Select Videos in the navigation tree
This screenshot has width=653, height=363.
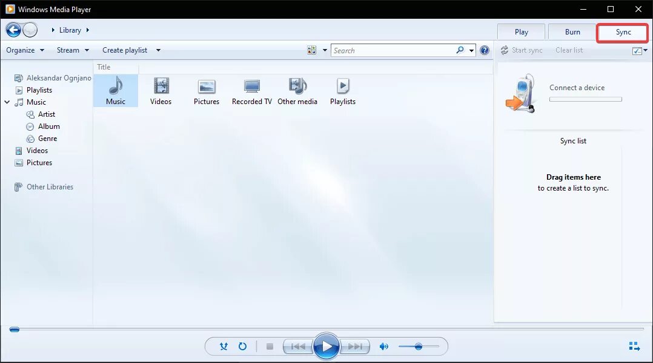[x=31, y=151]
